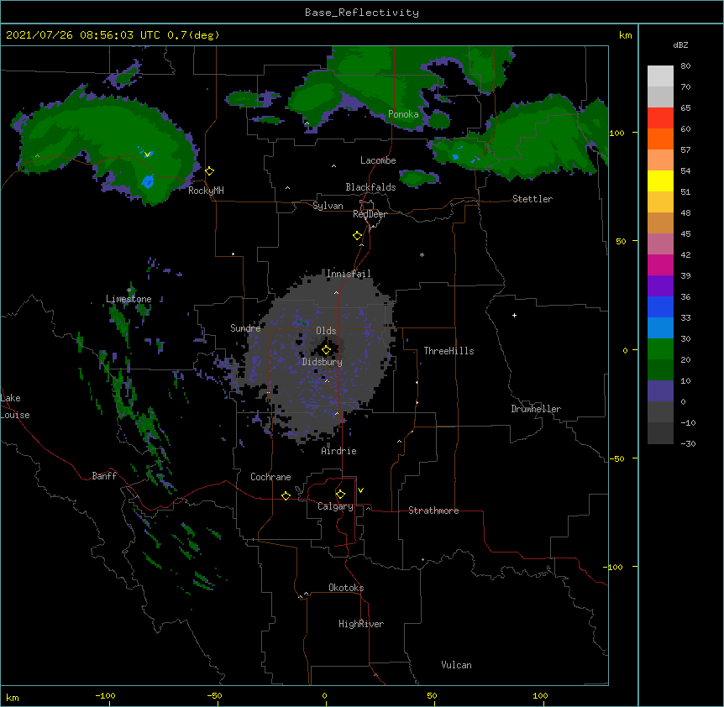The width and height of the screenshot is (724, 707).
Task: Click the Vulcan town label
Action: [x=456, y=665]
